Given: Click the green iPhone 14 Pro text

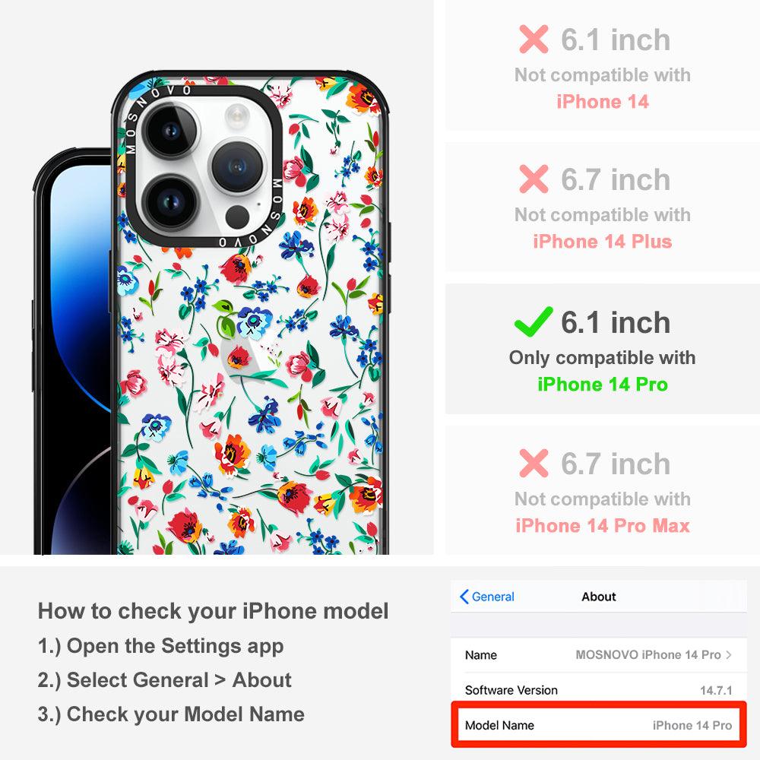Looking at the screenshot, I should (603, 385).
